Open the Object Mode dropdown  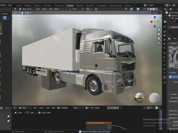click(27, 9)
